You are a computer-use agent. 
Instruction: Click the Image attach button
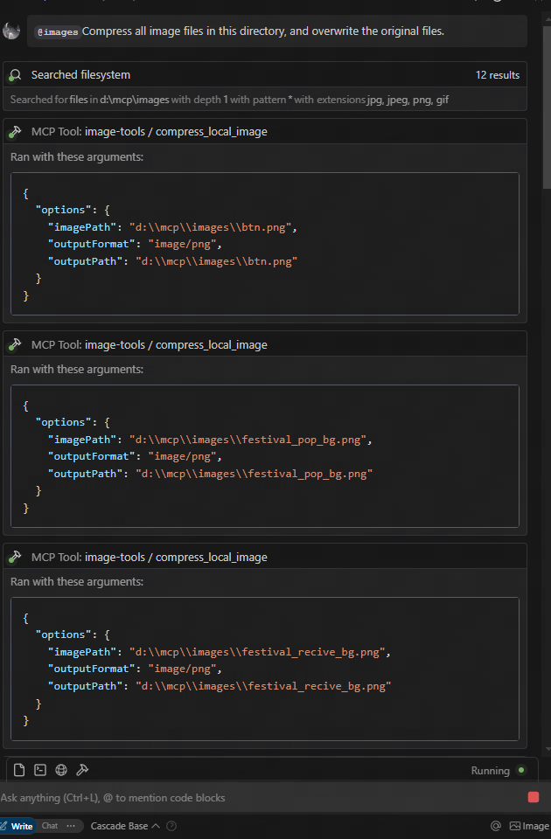coord(529,826)
